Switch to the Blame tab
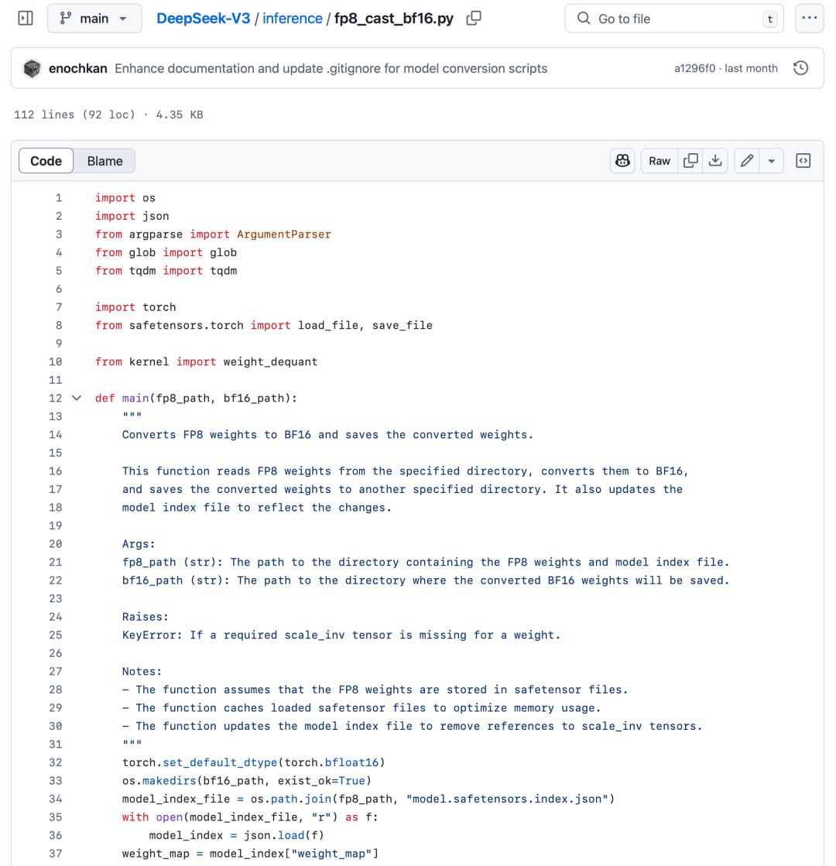836x866 pixels. click(104, 161)
